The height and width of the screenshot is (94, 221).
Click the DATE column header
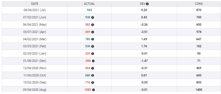[35, 4]
